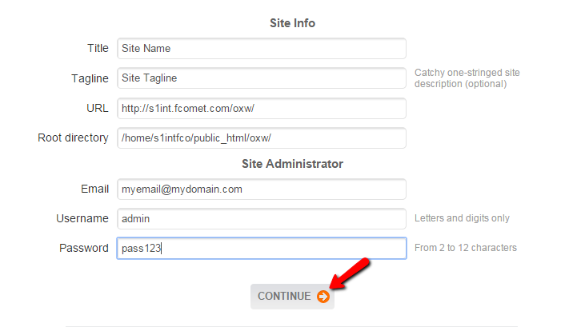
Task: Click the Password label
Action: 84,248
